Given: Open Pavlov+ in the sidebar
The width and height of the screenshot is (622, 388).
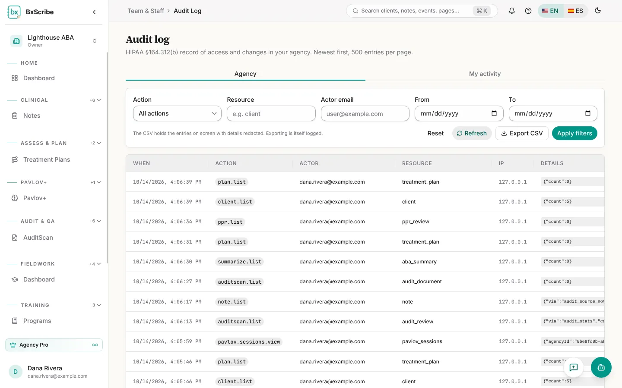Looking at the screenshot, I should click(x=54, y=198).
